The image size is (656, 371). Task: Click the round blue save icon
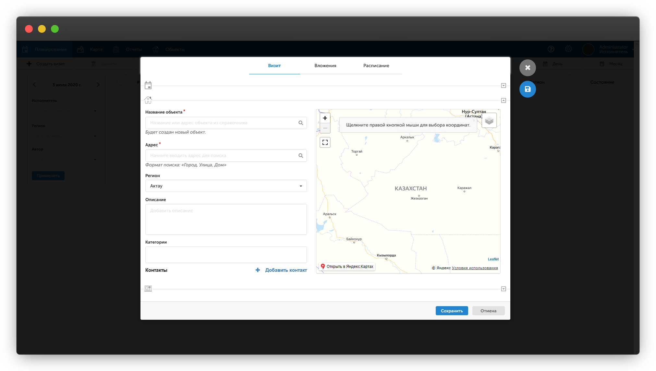(x=528, y=89)
